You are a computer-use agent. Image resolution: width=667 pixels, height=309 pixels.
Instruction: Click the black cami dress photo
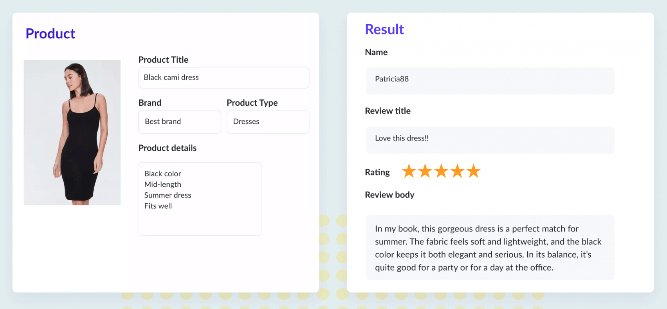pyautogui.click(x=72, y=132)
